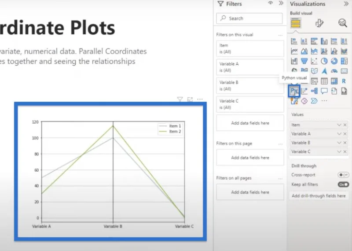Select the Gauge visual
The image size is (352, 251).
pos(334,71)
